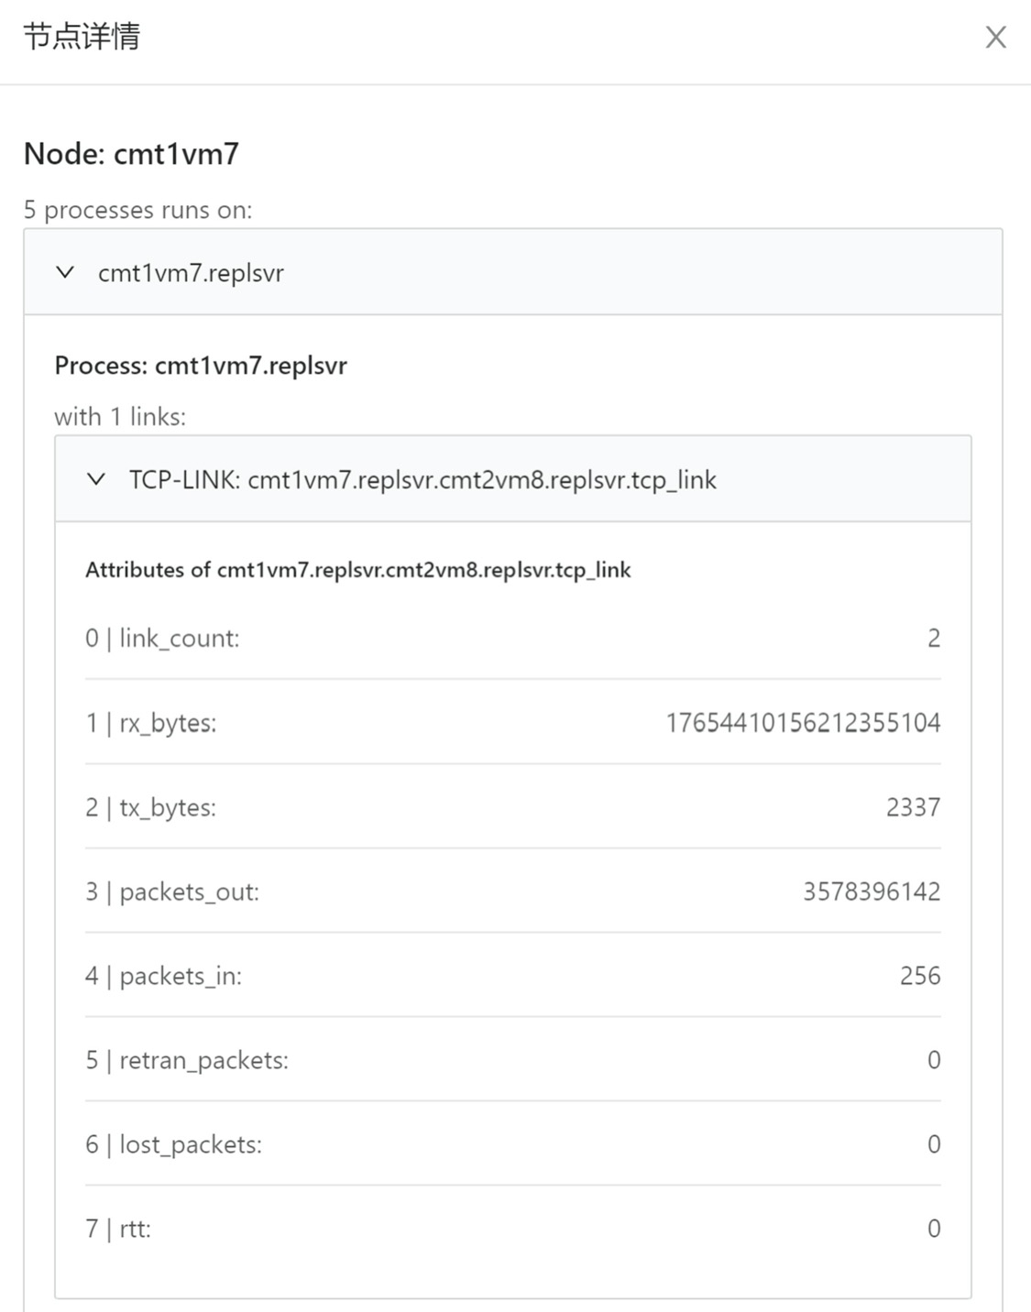Click the 节点详情 drawer title
Viewport: 1031px width, 1312px height.
coord(82,37)
